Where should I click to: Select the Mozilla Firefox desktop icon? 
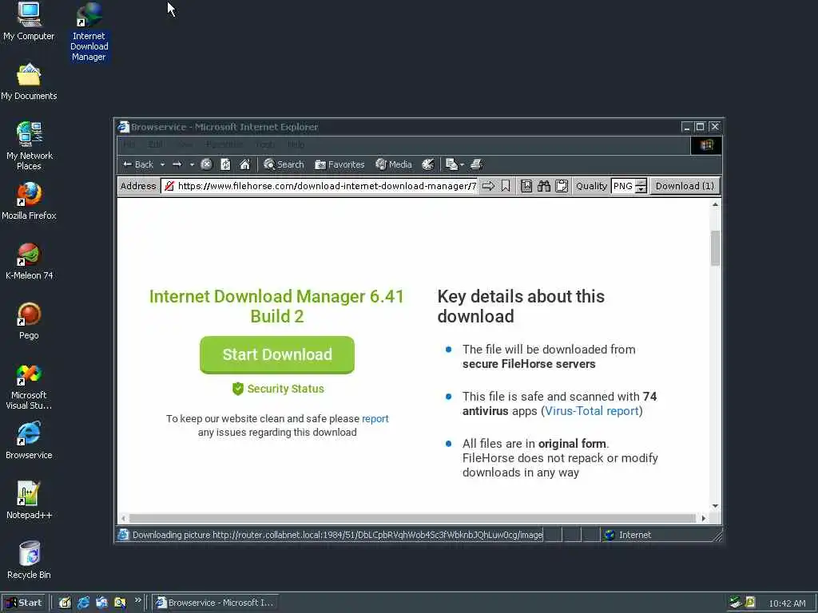point(29,201)
